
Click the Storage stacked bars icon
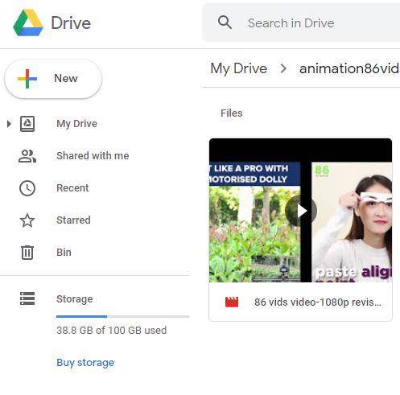tap(27, 298)
